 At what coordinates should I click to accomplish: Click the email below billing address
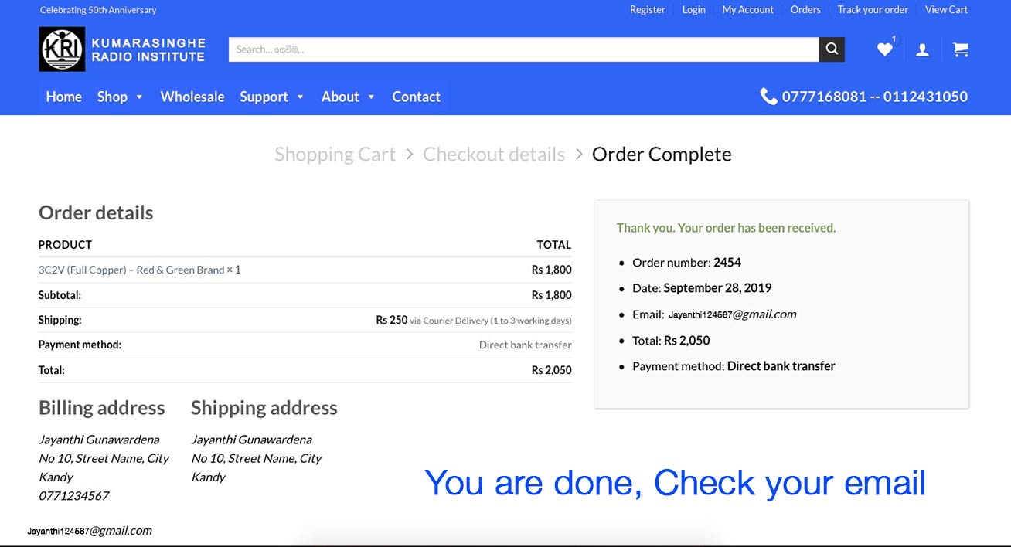coord(90,531)
